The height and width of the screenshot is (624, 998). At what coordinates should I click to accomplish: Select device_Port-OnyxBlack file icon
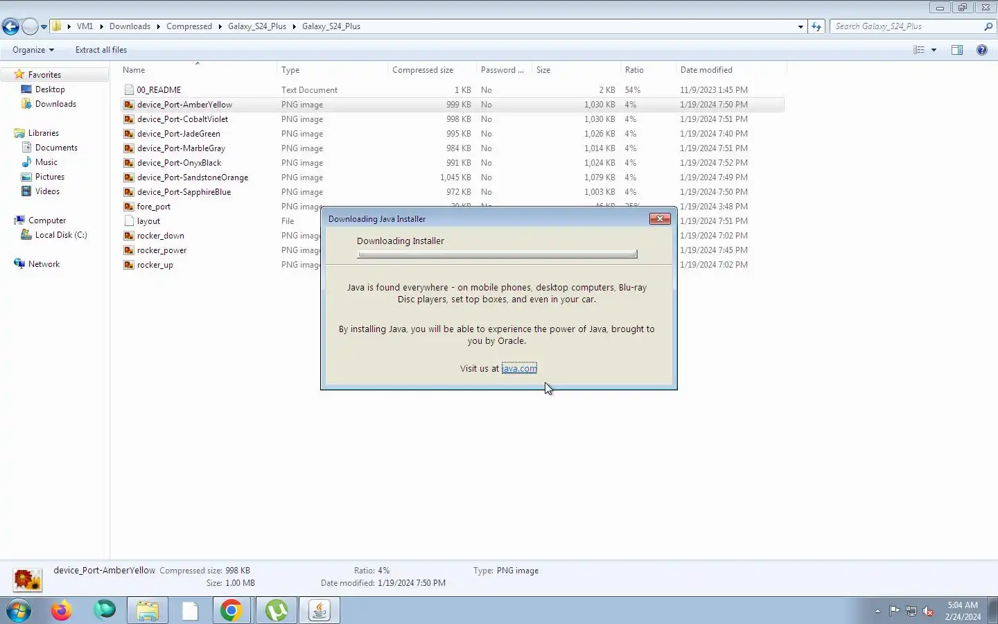coord(128,163)
